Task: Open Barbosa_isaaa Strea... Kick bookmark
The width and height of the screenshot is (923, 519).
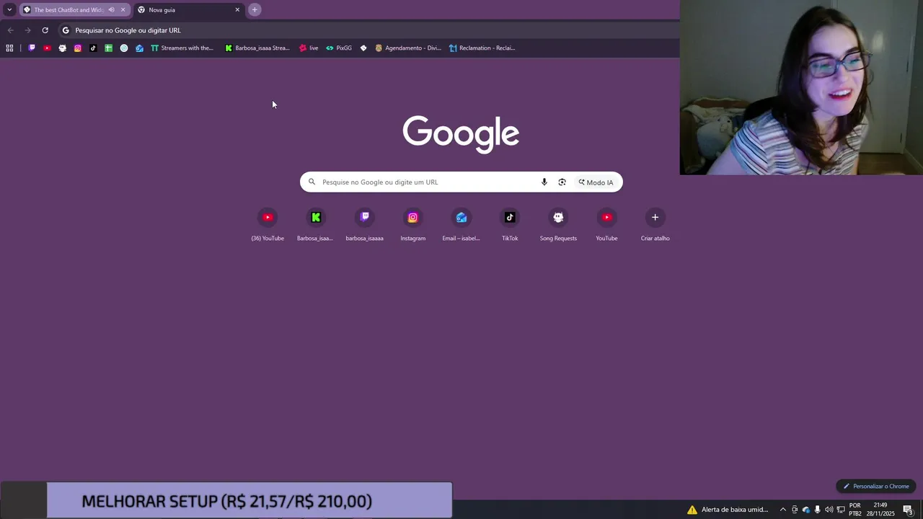Action: click(257, 48)
